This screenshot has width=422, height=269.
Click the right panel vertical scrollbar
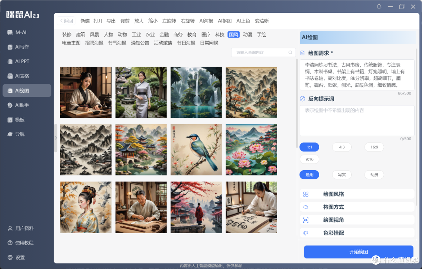(417, 126)
